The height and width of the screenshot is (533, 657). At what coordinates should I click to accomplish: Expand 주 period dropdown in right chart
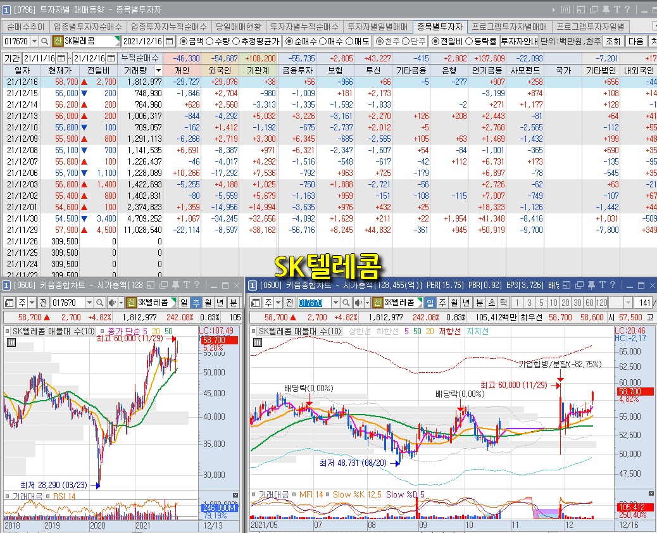278,302
